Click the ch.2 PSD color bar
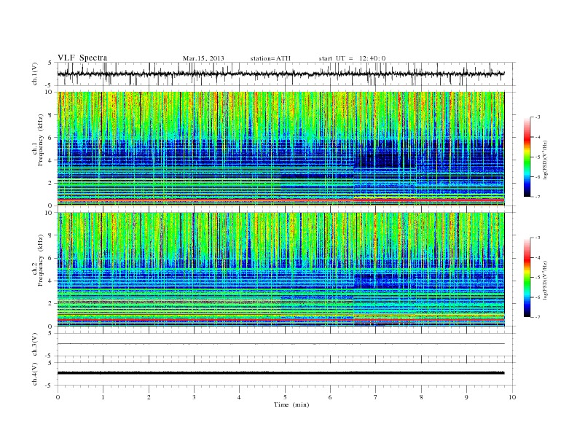The height and width of the screenshot is (446, 577). 527,277
